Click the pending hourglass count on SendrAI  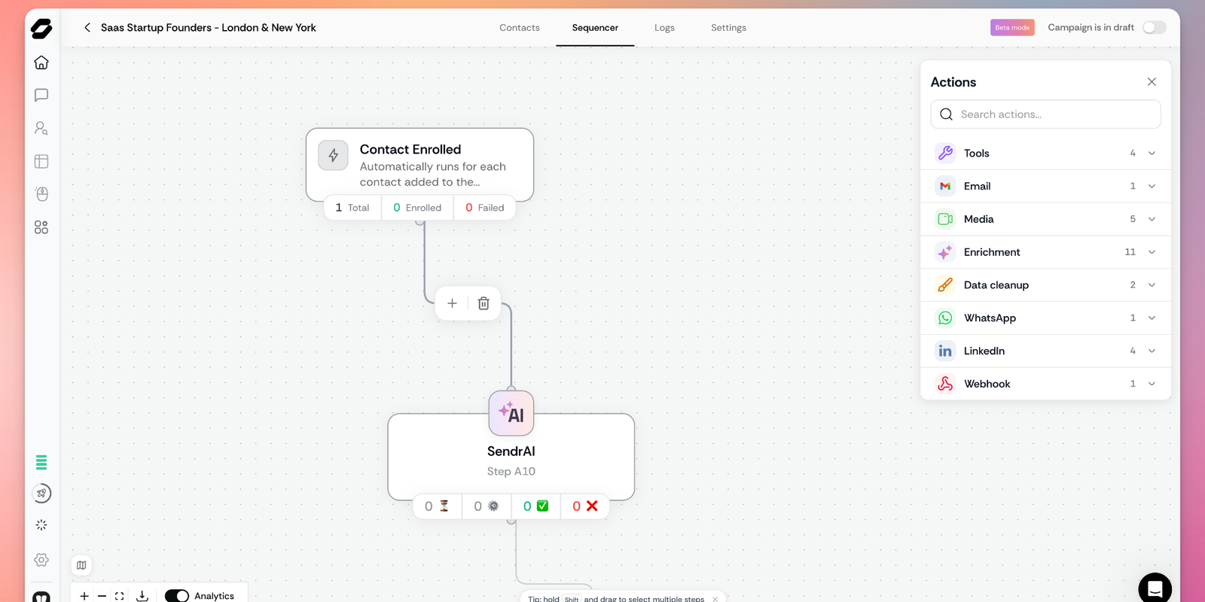click(438, 506)
